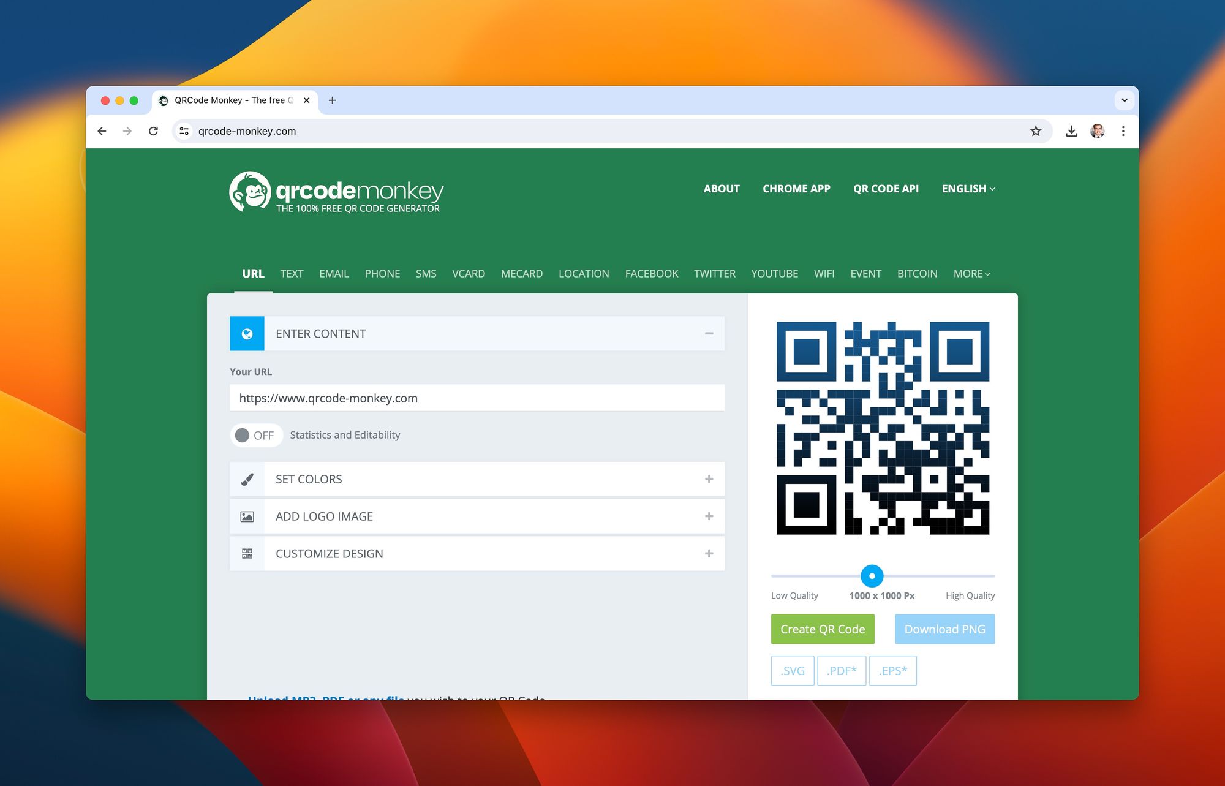The height and width of the screenshot is (786, 1225).
Task: Switch to the Event tab
Action: pos(865,274)
